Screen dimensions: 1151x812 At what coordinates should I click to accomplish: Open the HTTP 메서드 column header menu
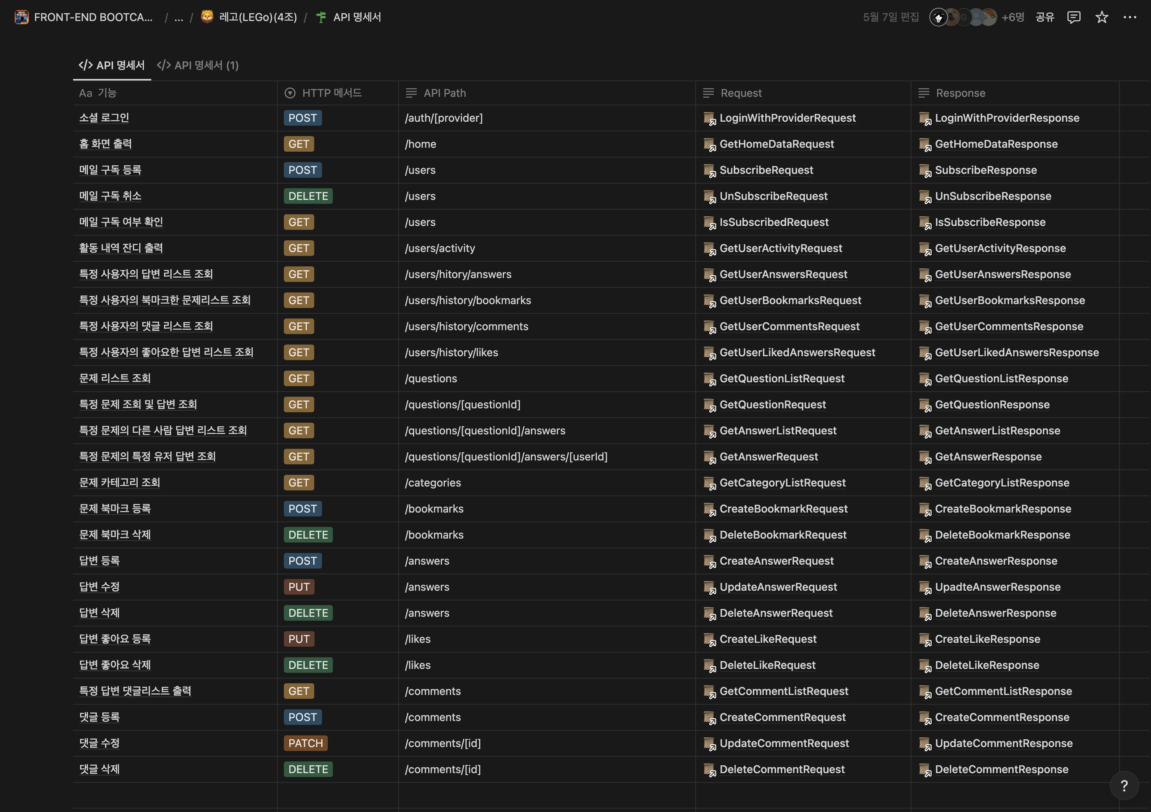pos(331,93)
